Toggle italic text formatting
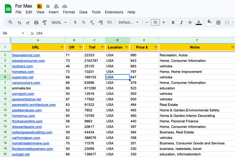This screenshot has height=157, width=235. [x=182, y=23]
